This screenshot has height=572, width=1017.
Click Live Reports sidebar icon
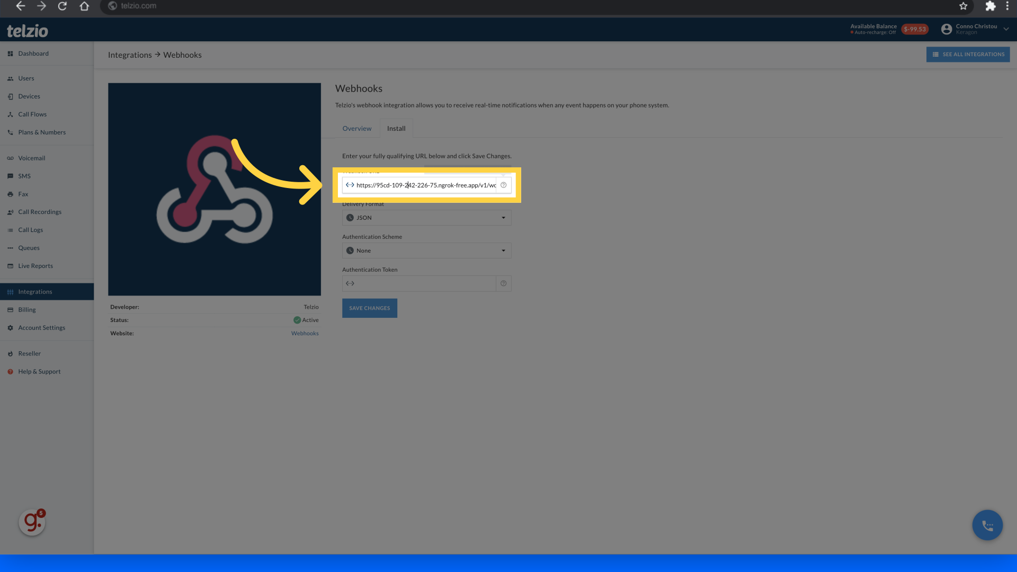[x=10, y=266]
